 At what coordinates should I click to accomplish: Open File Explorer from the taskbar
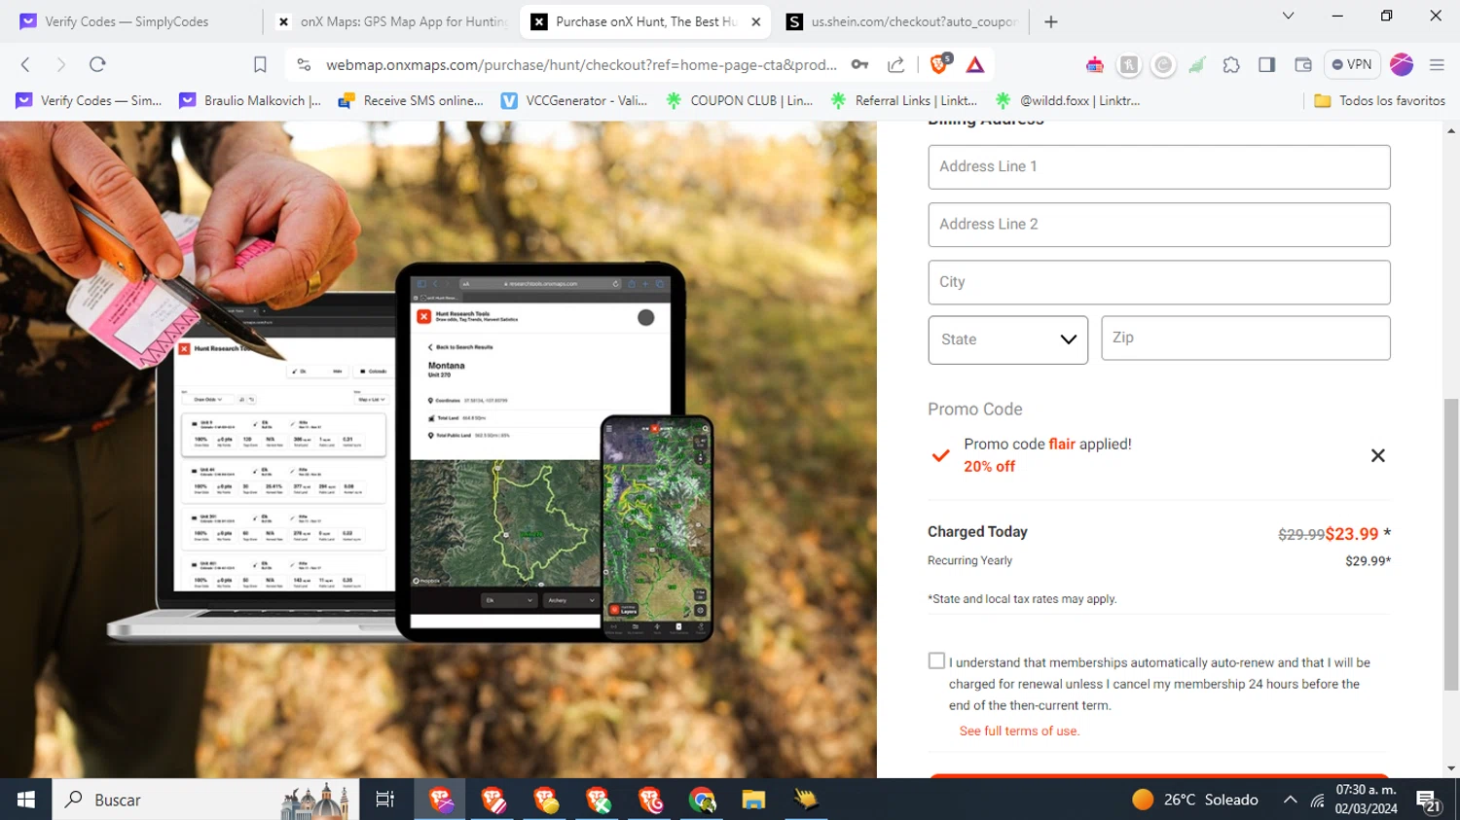[753, 800]
